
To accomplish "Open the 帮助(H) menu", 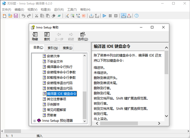I will coord(85,9).
